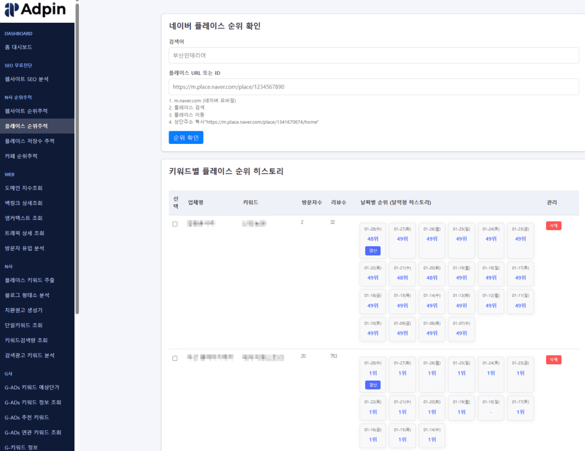Open 홈 대시보드 in the sidebar

(x=18, y=47)
